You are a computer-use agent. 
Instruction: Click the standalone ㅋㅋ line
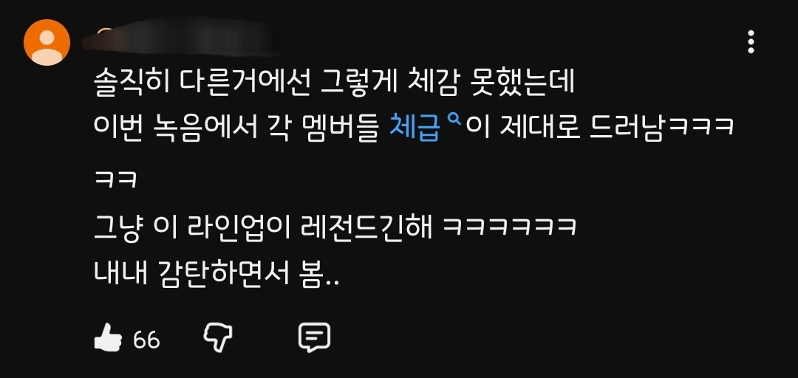pos(115,179)
